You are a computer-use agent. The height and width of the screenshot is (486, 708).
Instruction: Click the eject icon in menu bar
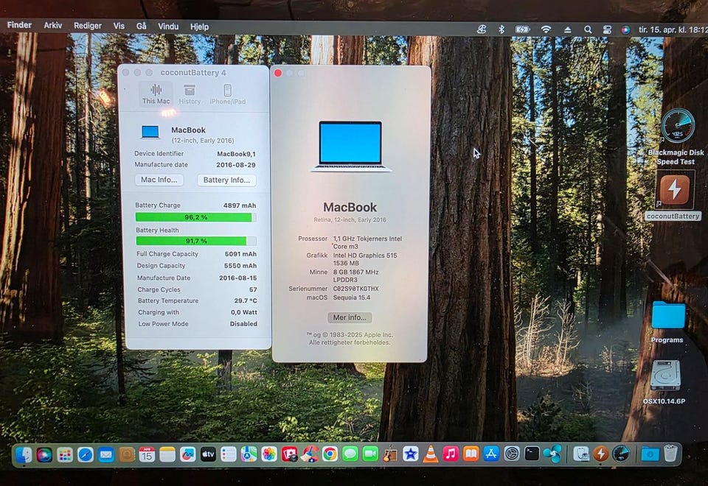click(568, 29)
